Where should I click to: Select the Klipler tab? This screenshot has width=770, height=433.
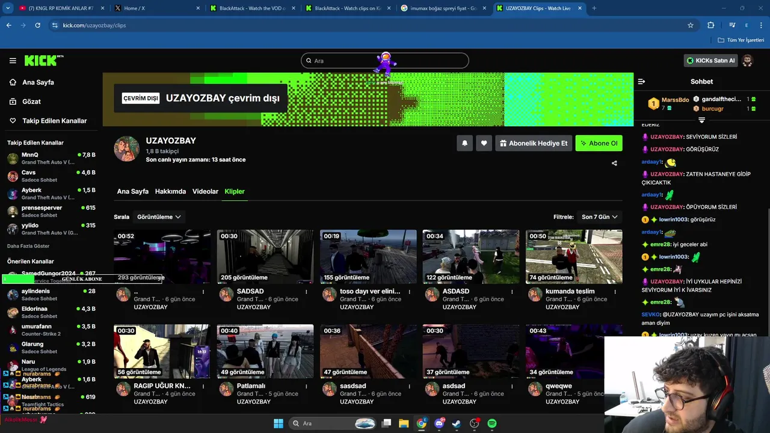click(x=235, y=191)
